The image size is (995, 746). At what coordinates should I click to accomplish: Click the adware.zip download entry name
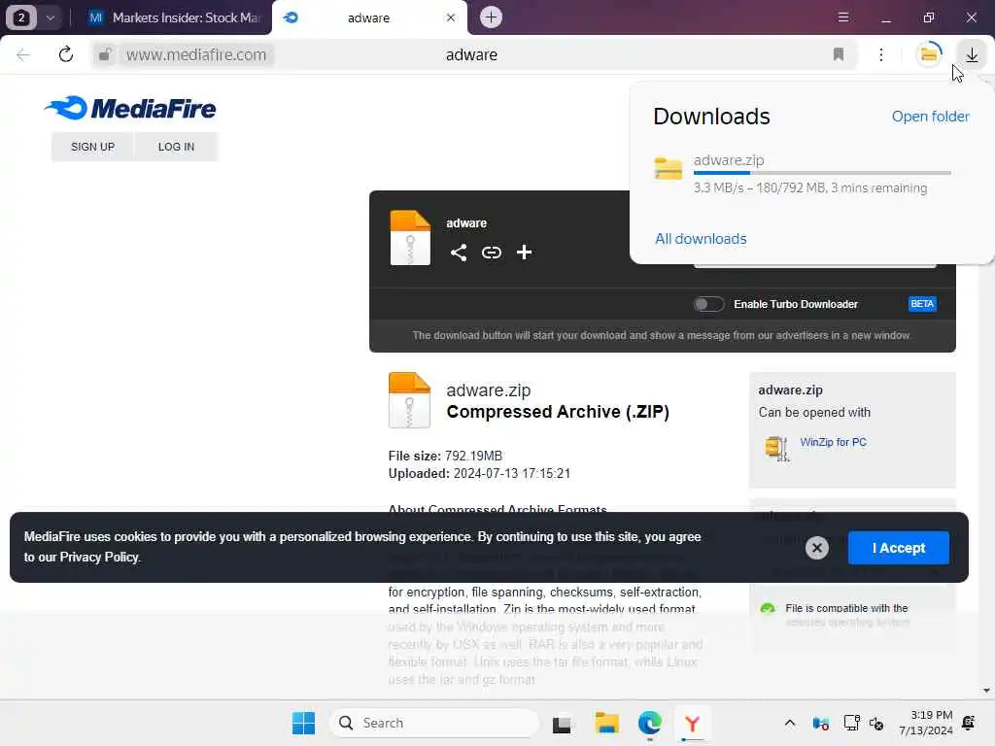click(x=729, y=160)
